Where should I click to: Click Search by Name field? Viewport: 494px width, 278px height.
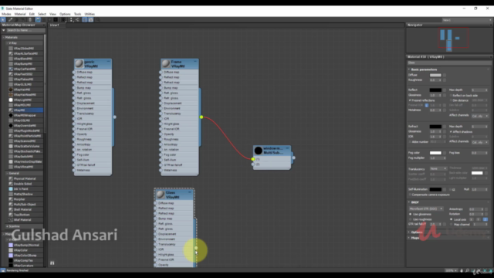tap(25, 30)
